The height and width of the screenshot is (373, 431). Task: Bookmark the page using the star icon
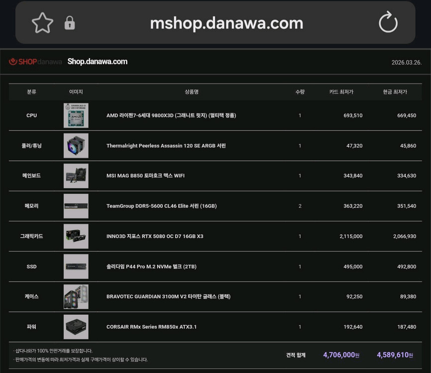tap(42, 22)
